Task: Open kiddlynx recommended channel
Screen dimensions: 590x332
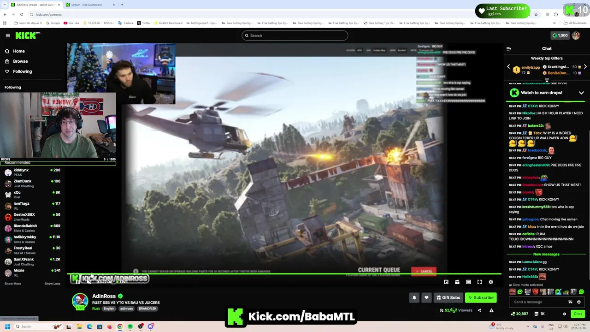Action: coord(32,172)
